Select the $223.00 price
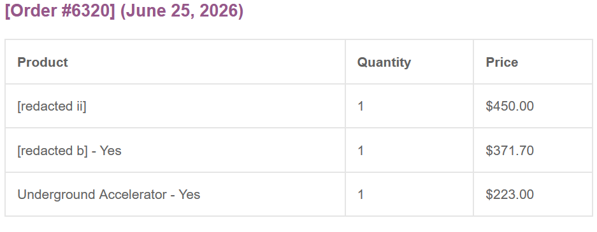597x232 pixels. coord(510,194)
